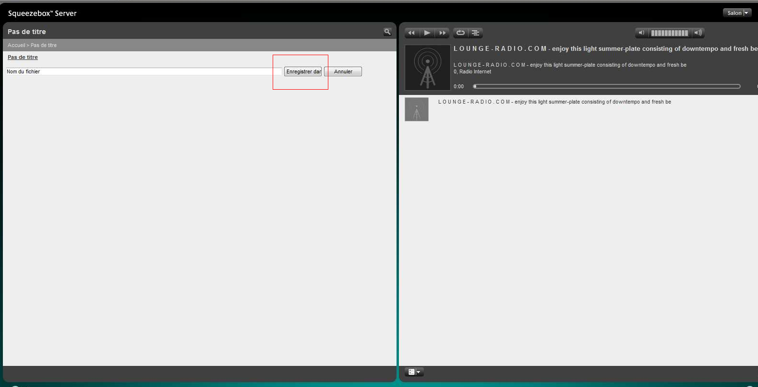758x387 pixels.
Task: Open the Salon player dropdown
Action: click(737, 13)
